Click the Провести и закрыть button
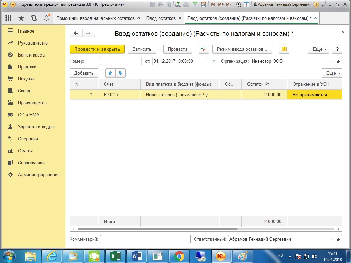 97,49
